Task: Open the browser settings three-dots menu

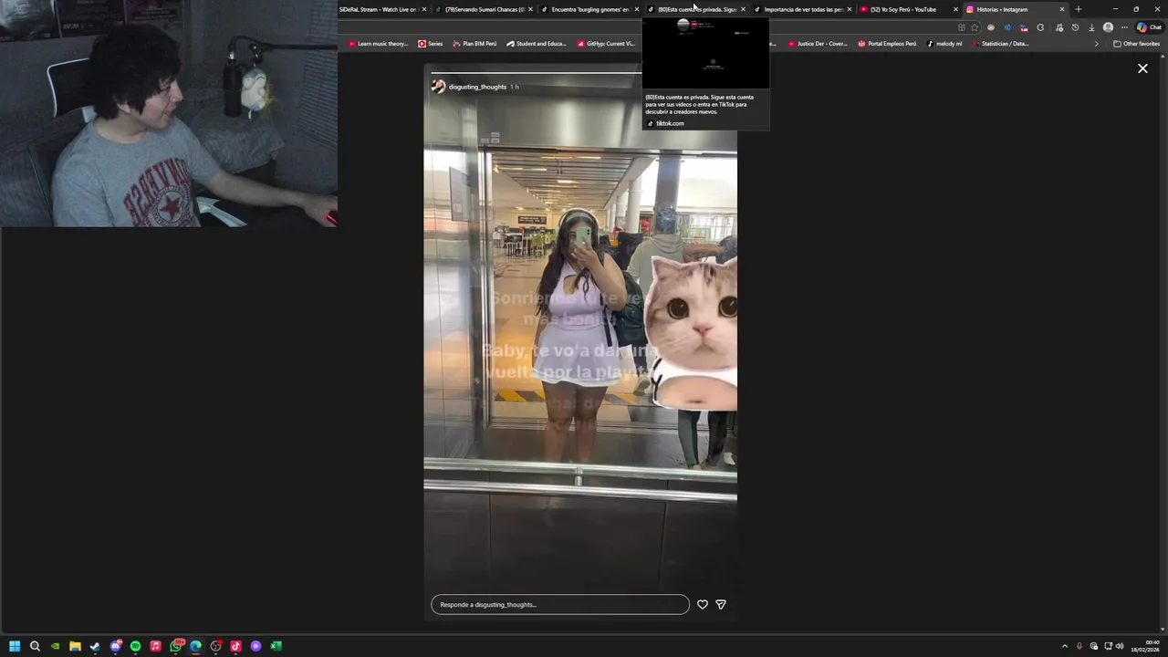Action: tap(1124, 27)
